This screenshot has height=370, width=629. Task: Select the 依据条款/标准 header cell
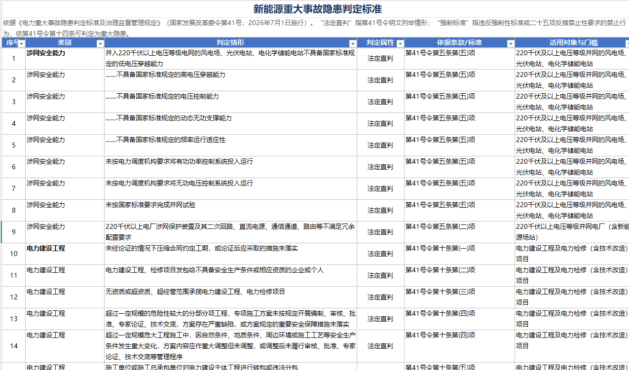459,43
